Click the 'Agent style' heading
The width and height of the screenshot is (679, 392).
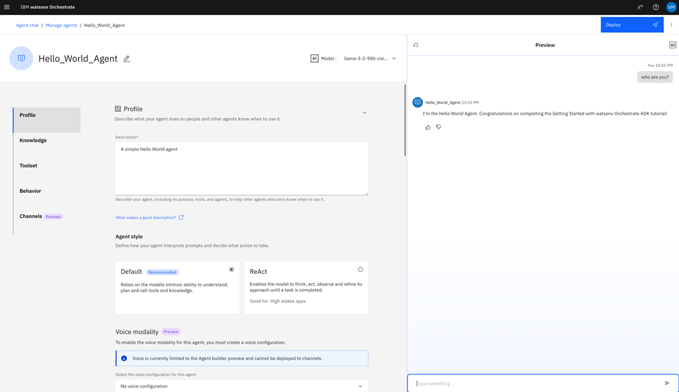coord(129,237)
